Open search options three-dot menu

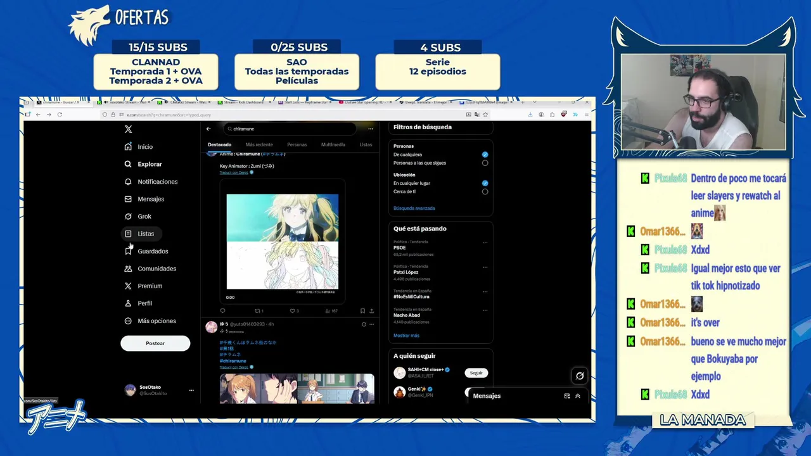pyautogui.click(x=371, y=129)
